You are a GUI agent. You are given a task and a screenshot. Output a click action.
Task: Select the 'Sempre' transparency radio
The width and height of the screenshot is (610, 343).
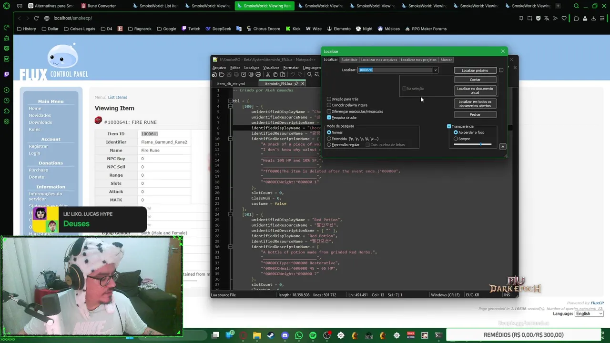456,139
